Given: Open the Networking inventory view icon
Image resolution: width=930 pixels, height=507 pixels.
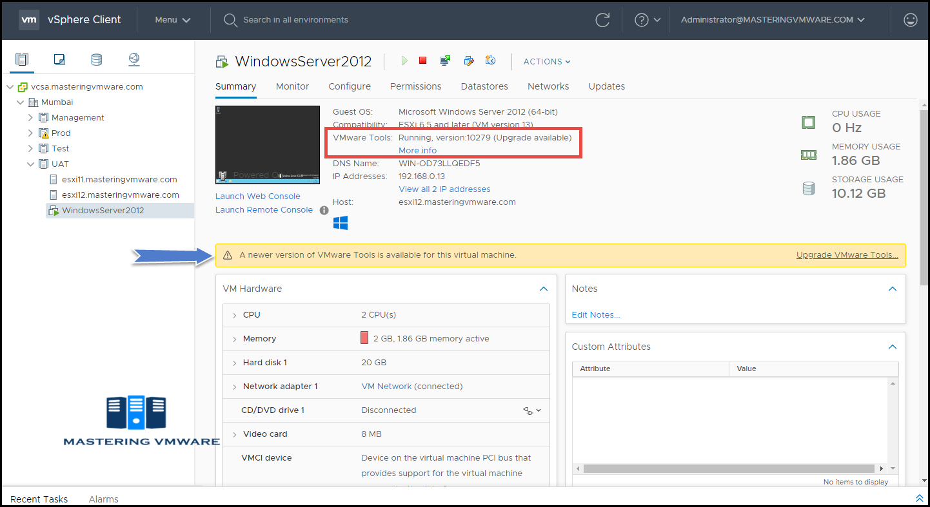Looking at the screenshot, I should 134,60.
